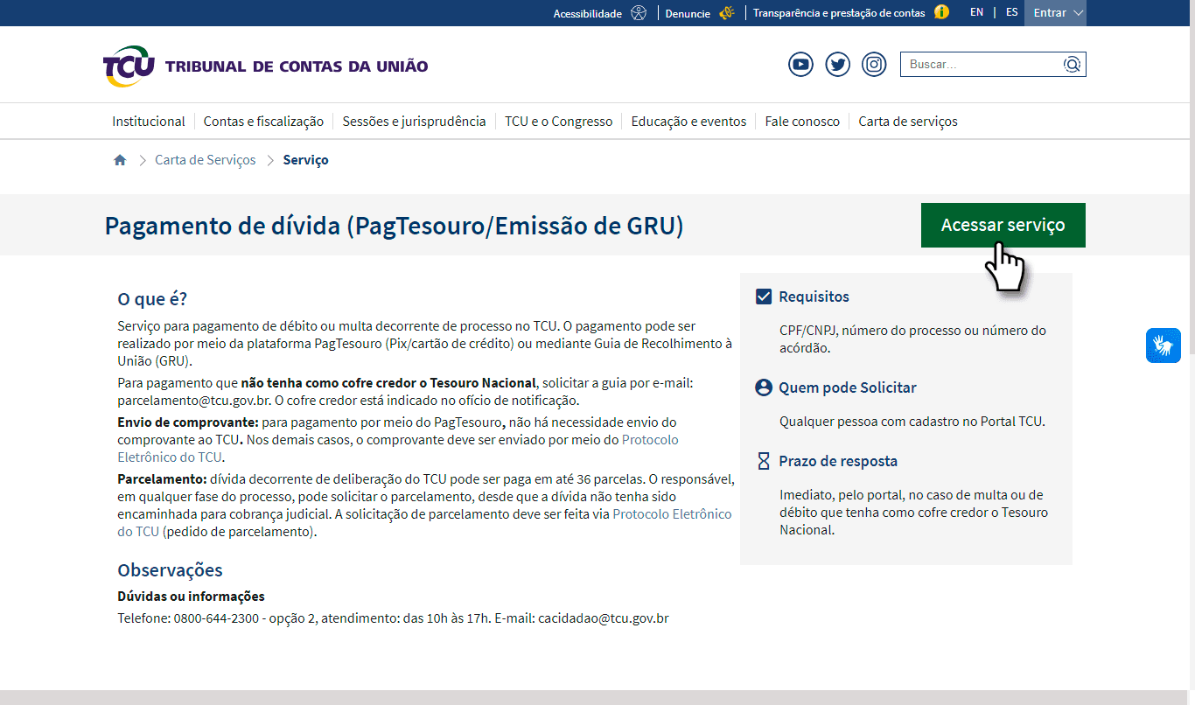Open the TCU Instagram icon
This screenshot has width=1195, height=705.
[875, 65]
